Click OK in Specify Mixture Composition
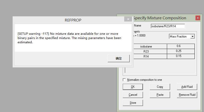 tap(133, 87)
